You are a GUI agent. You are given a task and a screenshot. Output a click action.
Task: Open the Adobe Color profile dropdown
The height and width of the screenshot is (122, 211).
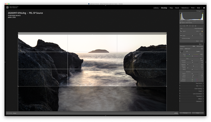click(188, 49)
